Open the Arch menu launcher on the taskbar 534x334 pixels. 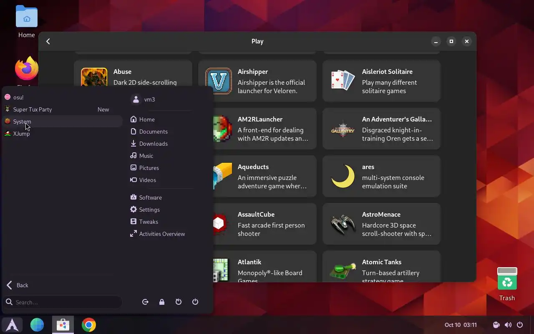pos(12,325)
